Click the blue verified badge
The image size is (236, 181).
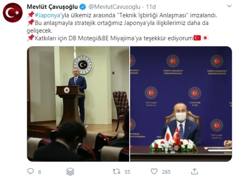83,7
